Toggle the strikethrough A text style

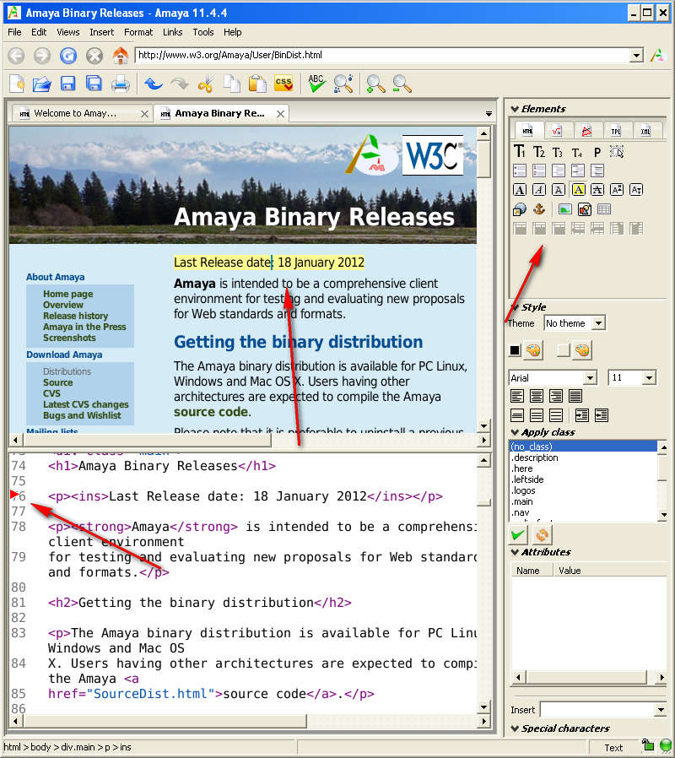[x=597, y=190]
